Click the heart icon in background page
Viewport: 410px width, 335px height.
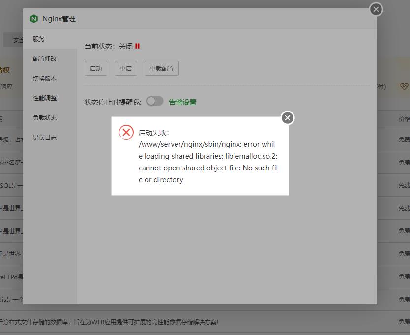point(404,86)
